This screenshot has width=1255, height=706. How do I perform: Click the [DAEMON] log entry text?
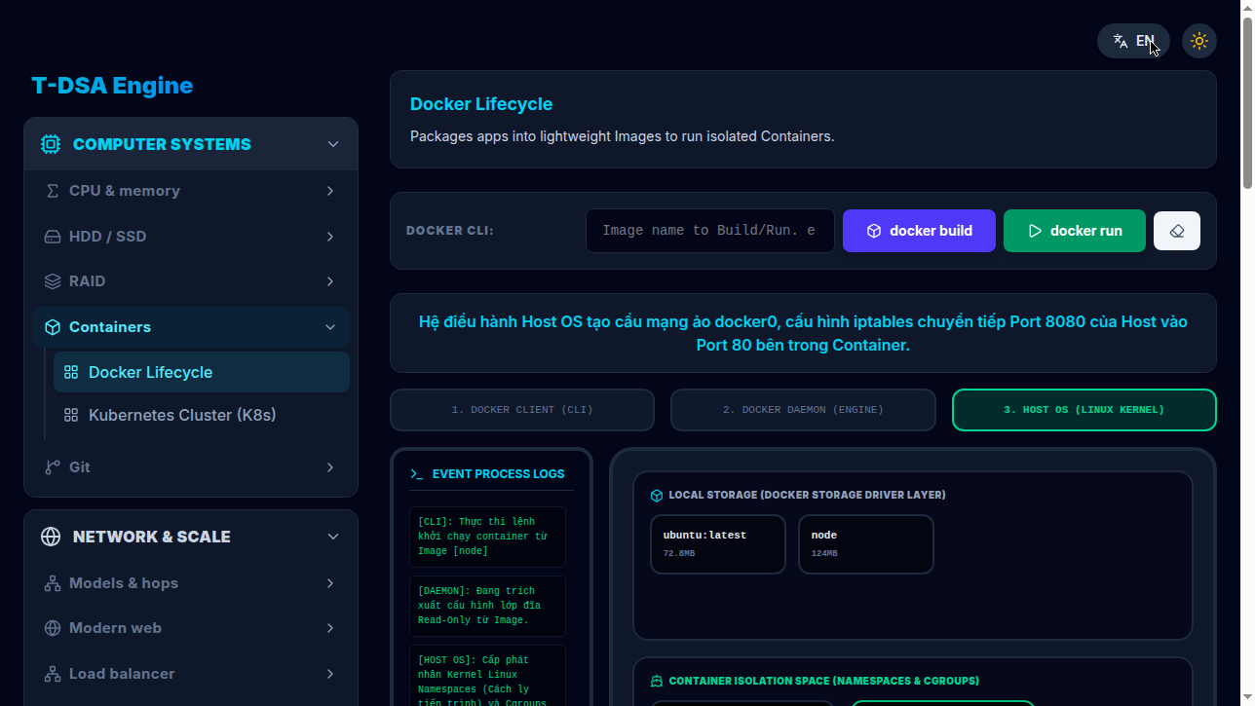[x=487, y=606]
